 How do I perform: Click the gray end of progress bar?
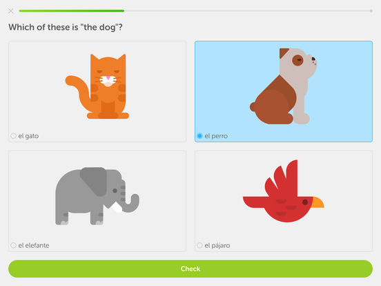(371, 10)
